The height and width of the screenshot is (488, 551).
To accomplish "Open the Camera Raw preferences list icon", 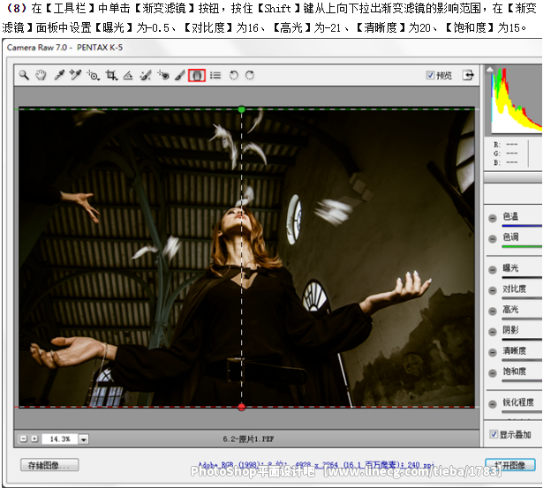I will coord(215,75).
